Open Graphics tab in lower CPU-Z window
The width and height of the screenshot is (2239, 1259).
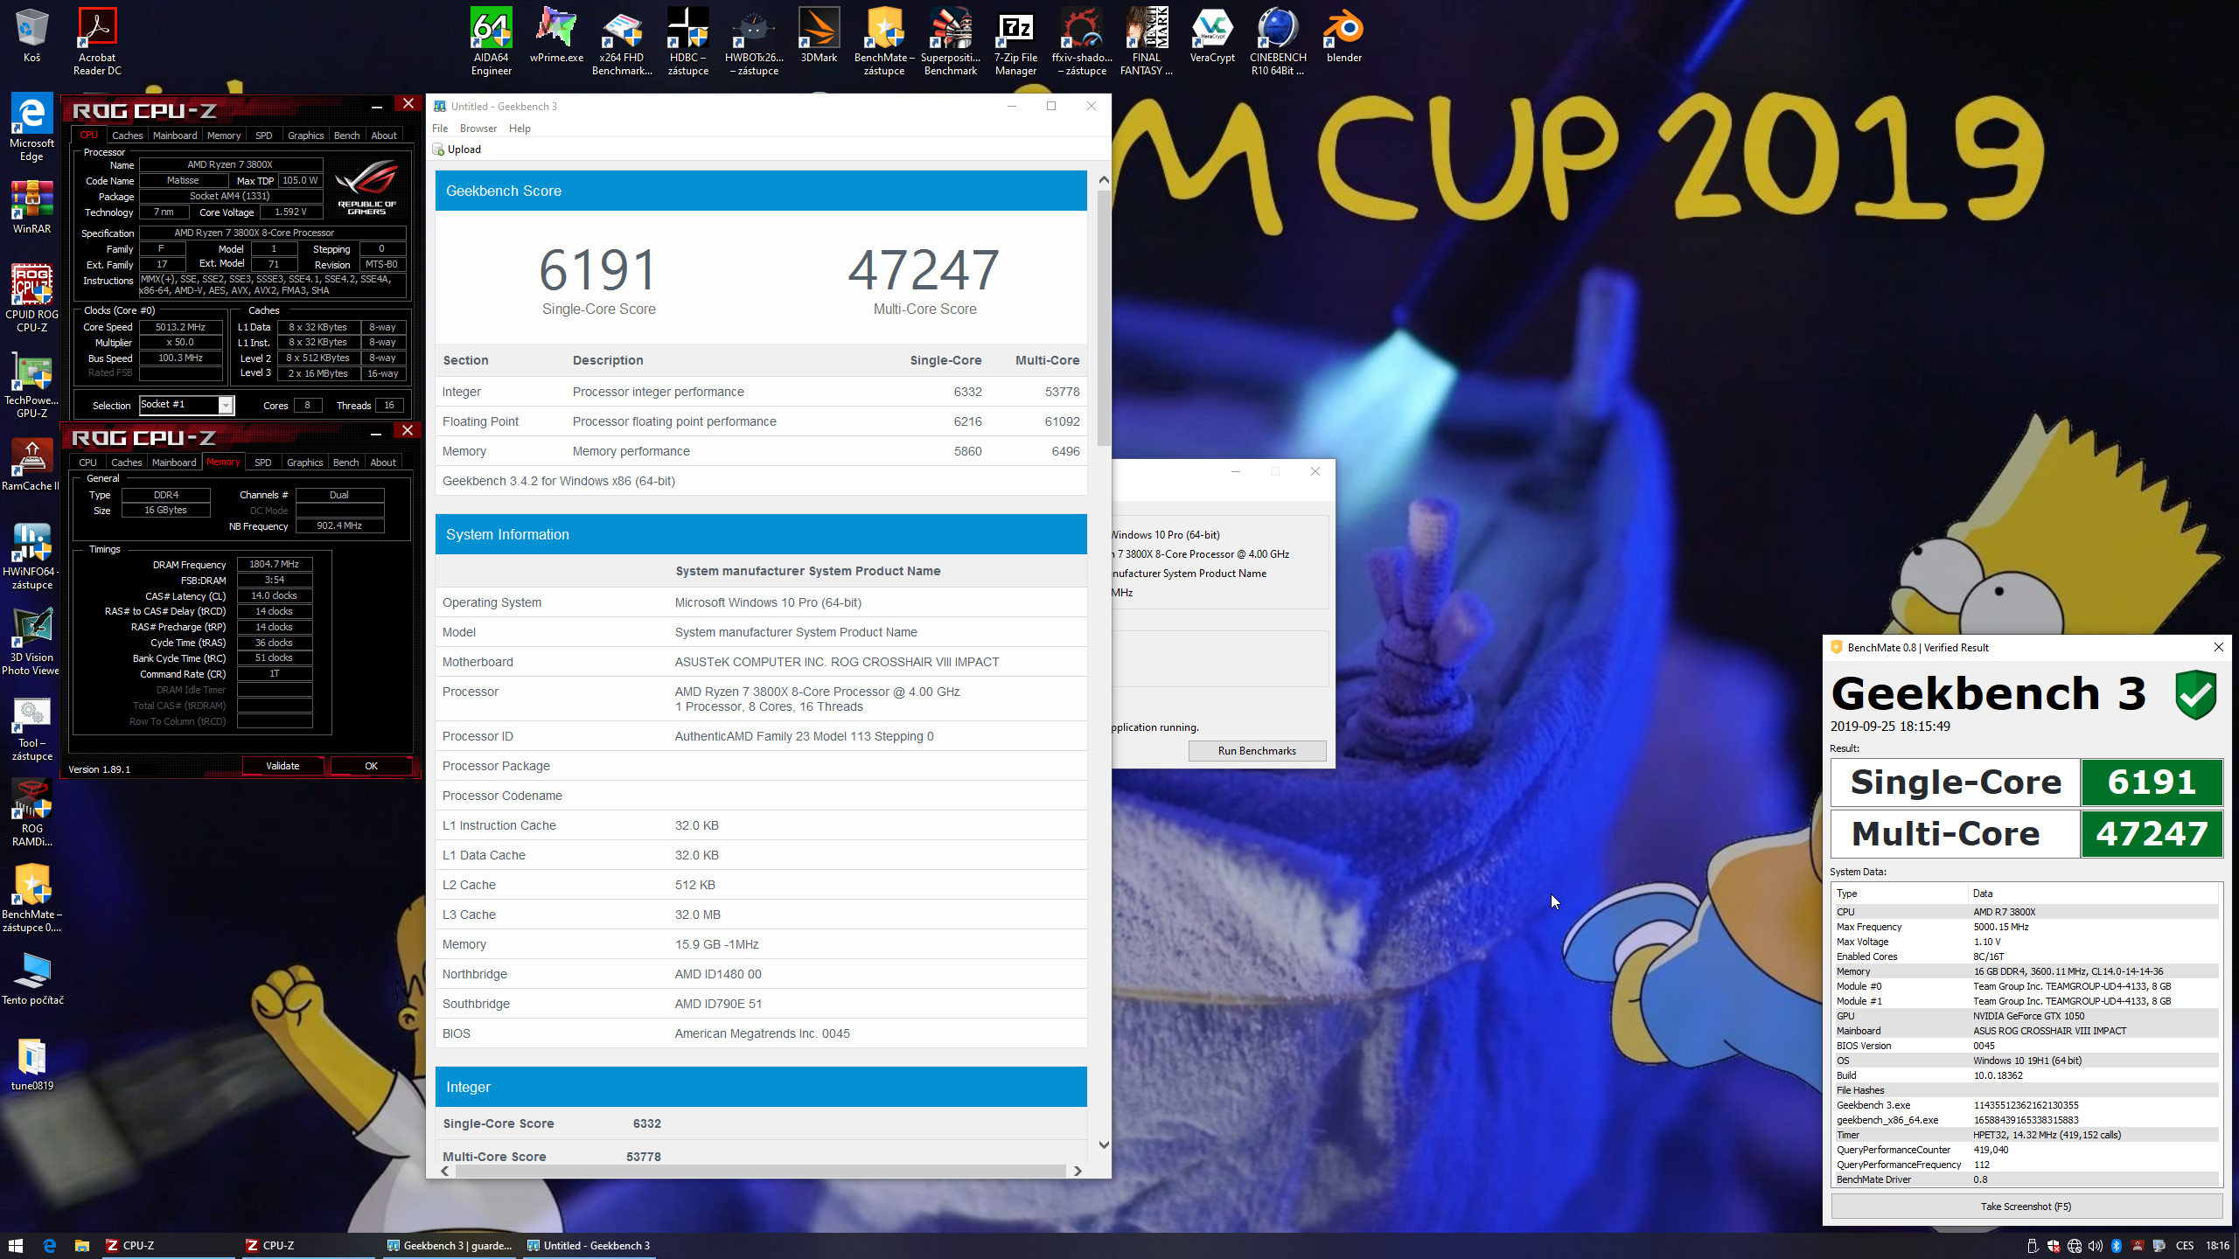pos(304,463)
